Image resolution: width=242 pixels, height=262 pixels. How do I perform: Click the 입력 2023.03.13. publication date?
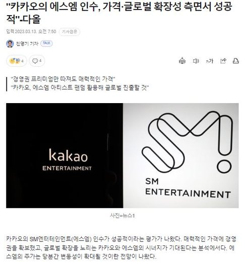[31, 31]
